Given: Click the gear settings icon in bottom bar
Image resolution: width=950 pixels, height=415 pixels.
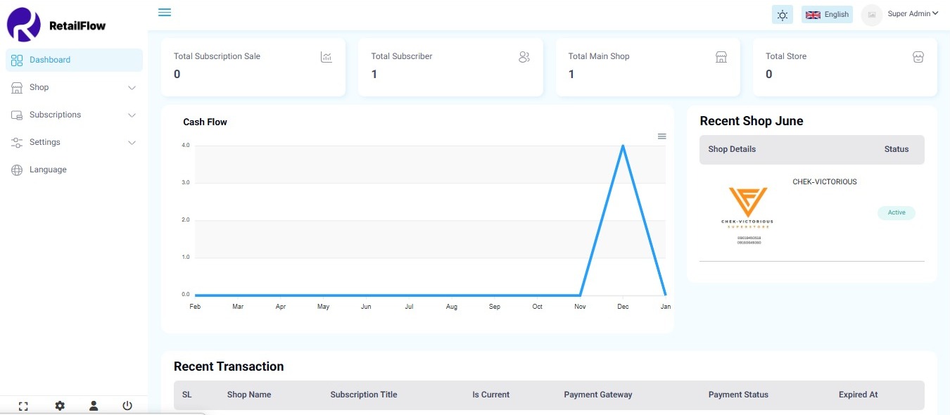Looking at the screenshot, I should pos(60,406).
